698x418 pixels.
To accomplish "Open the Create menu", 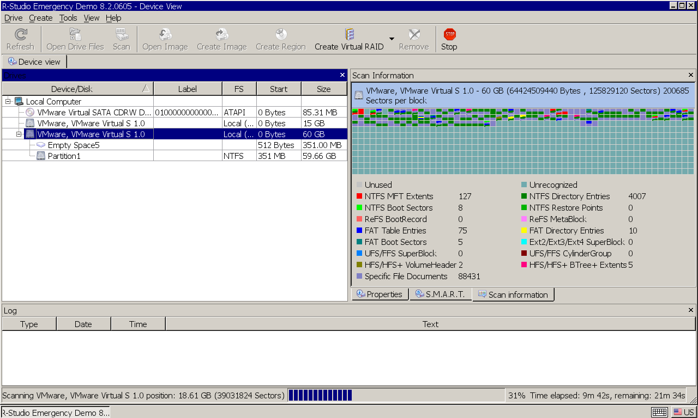I will pyautogui.click(x=41, y=18).
